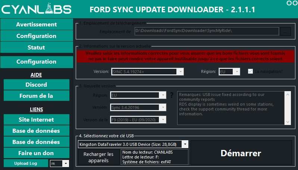This screenshot has width=298, height=170.
Task: Click Faire un don button
Action: [37, 153]
